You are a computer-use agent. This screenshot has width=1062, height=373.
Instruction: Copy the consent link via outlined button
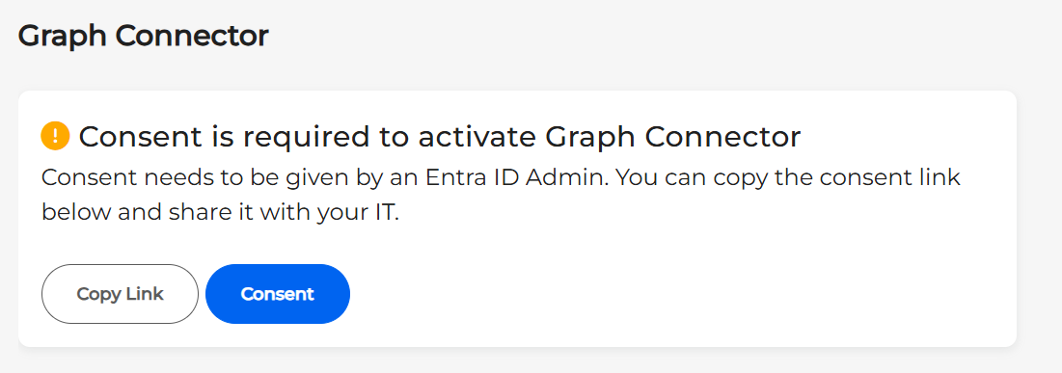[x=120, y=294]
